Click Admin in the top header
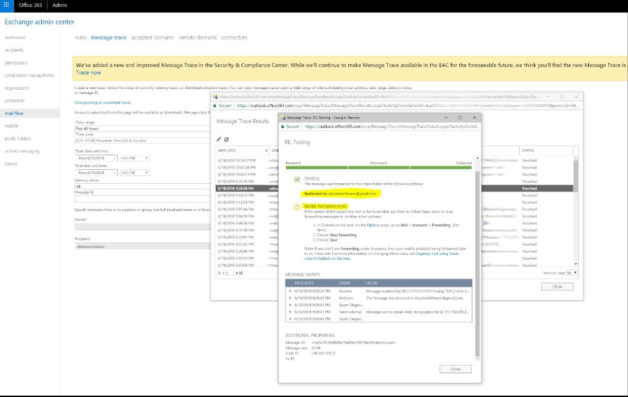 [60, 5]
